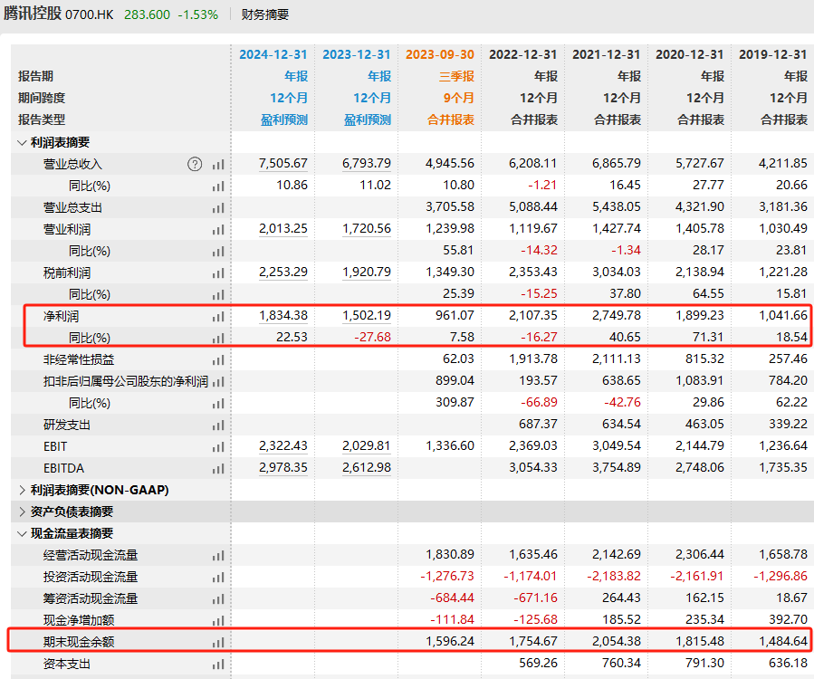Image resolution: width=814 pixels, height=679 pixels.
Task: Click 盈利预测 link under 2023-12-31
Action: 368,120
